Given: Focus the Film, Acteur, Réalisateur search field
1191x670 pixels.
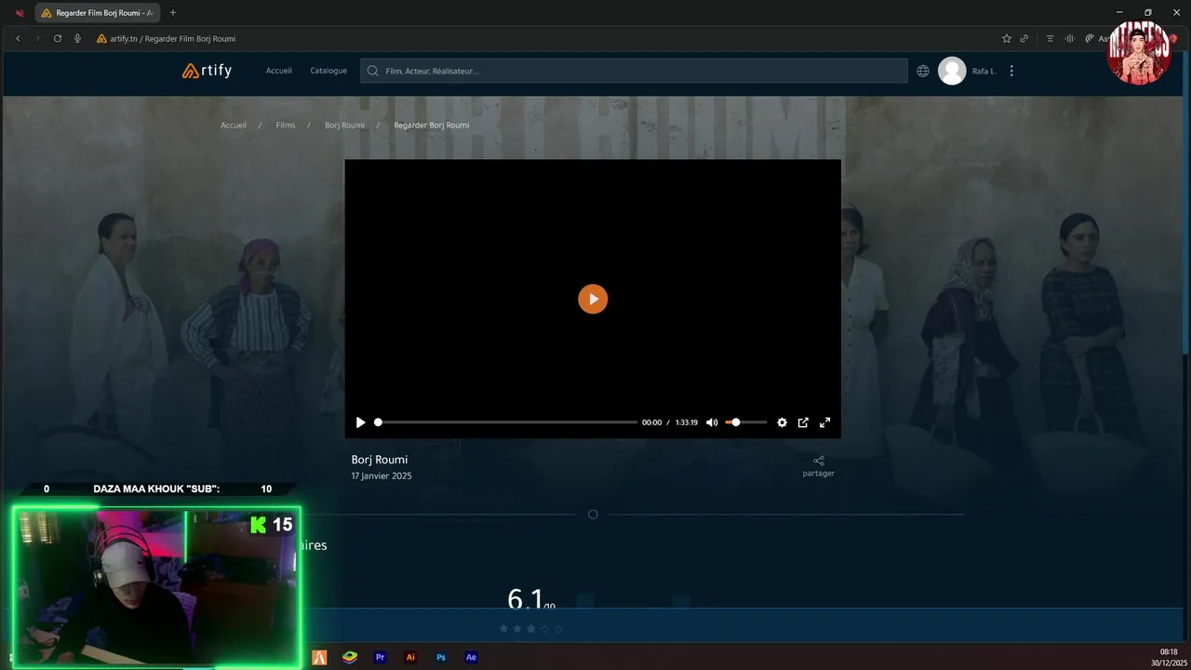Looking at the screenshot, I should point(634,71).
